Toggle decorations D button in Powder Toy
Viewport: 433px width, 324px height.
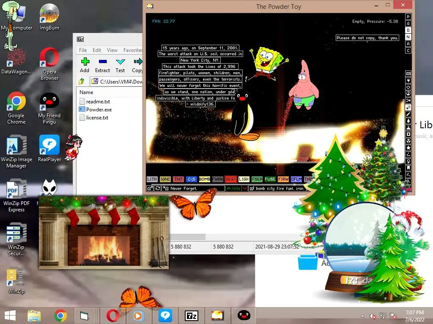[x=408, y=30]
